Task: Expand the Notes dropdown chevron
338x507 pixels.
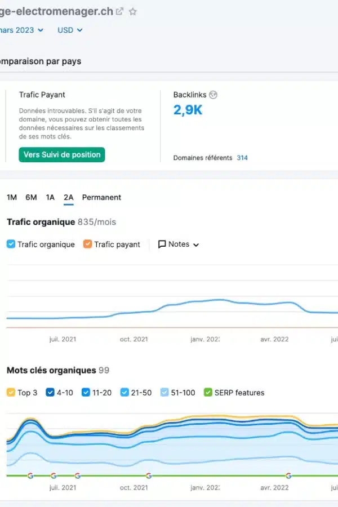Action: pos(196,245)
